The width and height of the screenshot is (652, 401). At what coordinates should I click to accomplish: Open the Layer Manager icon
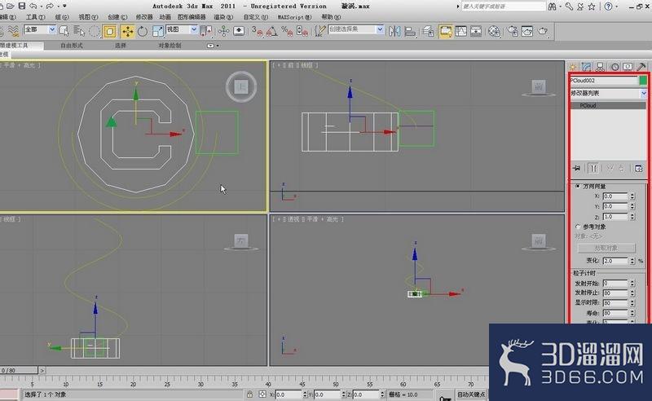coord(429,31)
